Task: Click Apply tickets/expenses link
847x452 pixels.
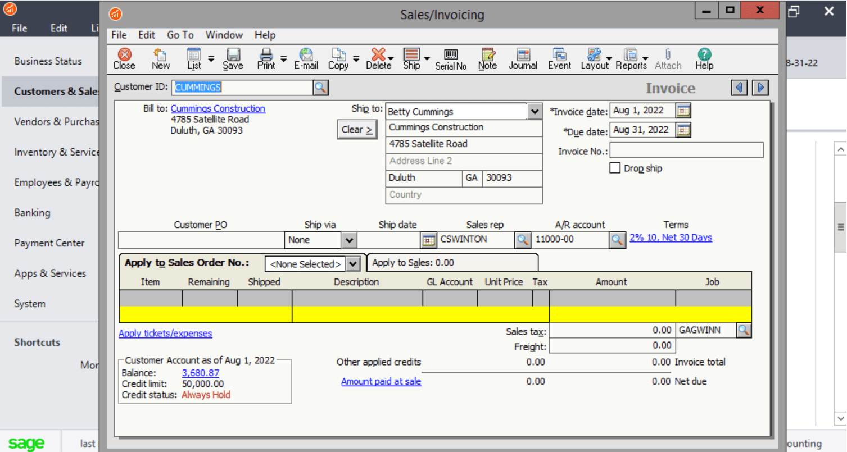Action: click(x=165, y=334)
